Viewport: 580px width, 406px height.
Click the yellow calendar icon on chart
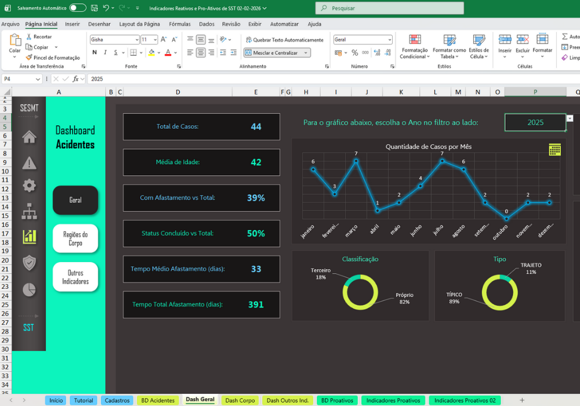click(554, 150)
